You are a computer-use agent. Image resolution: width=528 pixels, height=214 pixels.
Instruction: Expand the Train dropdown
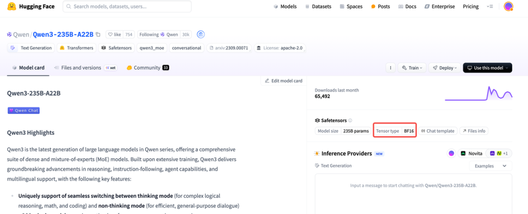(412, 67)
